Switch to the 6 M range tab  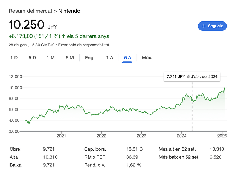[70, 58]
